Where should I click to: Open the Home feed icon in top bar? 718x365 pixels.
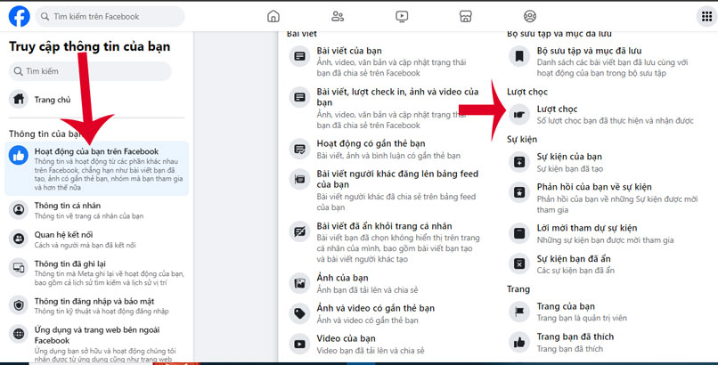(273, 16)
